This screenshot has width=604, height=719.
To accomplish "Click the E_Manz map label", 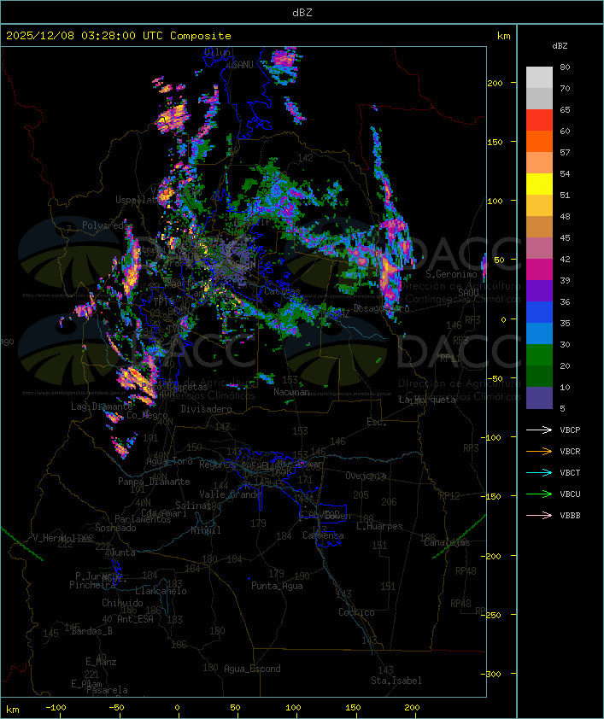I will (101, 662).
